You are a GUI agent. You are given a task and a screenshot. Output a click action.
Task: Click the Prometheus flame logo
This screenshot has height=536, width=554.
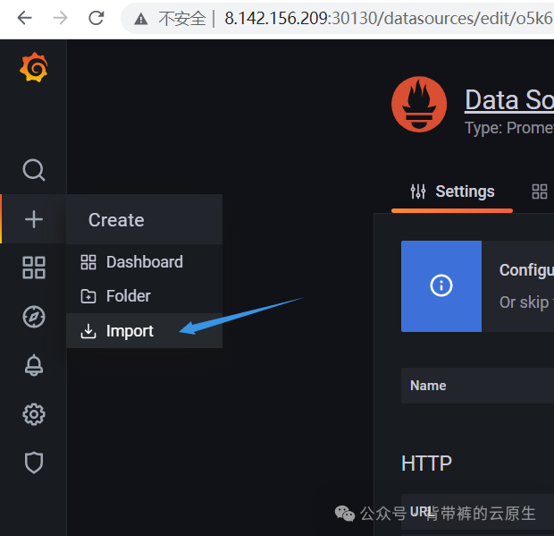[419, 105]
